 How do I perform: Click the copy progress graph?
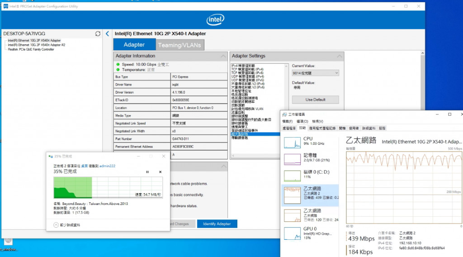(108, 187)
